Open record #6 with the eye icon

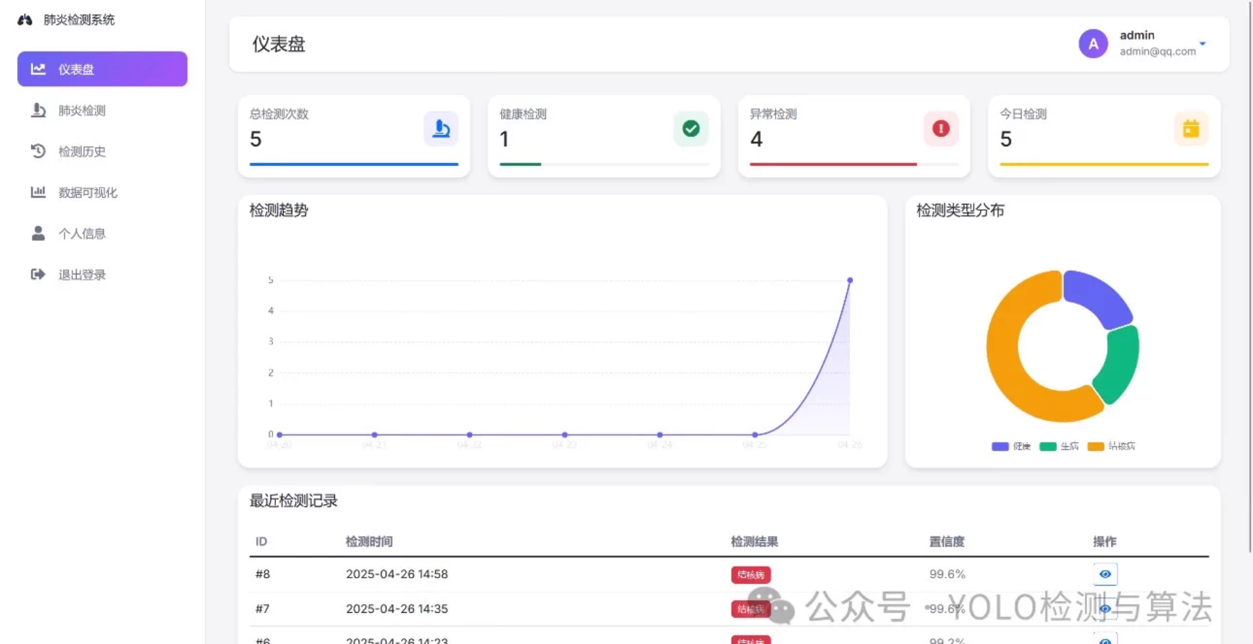click(1105, 641)
